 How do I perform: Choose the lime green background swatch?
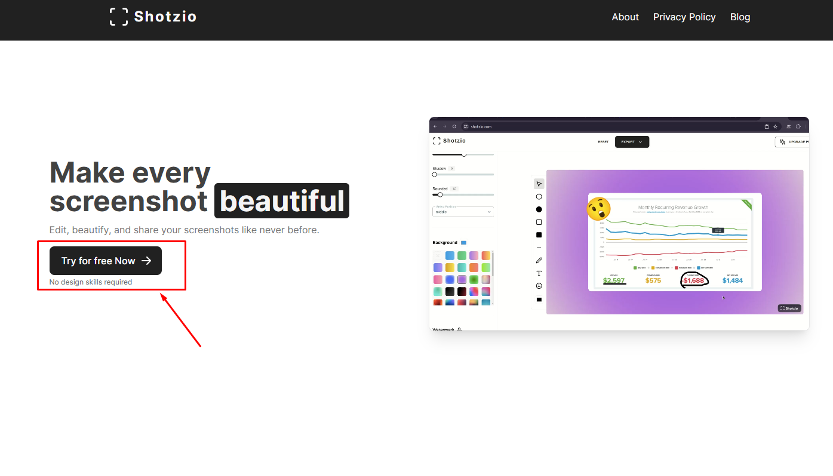tap(486, 267)
